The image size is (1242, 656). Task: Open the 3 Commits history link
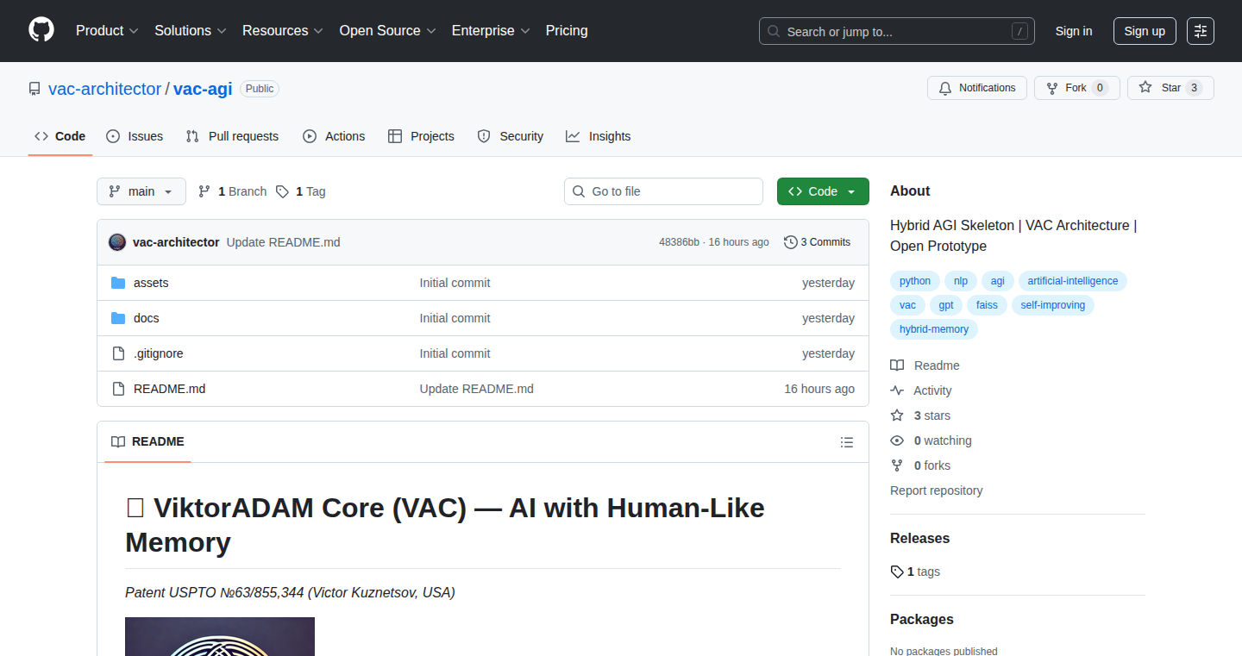(x=817, y=242)
